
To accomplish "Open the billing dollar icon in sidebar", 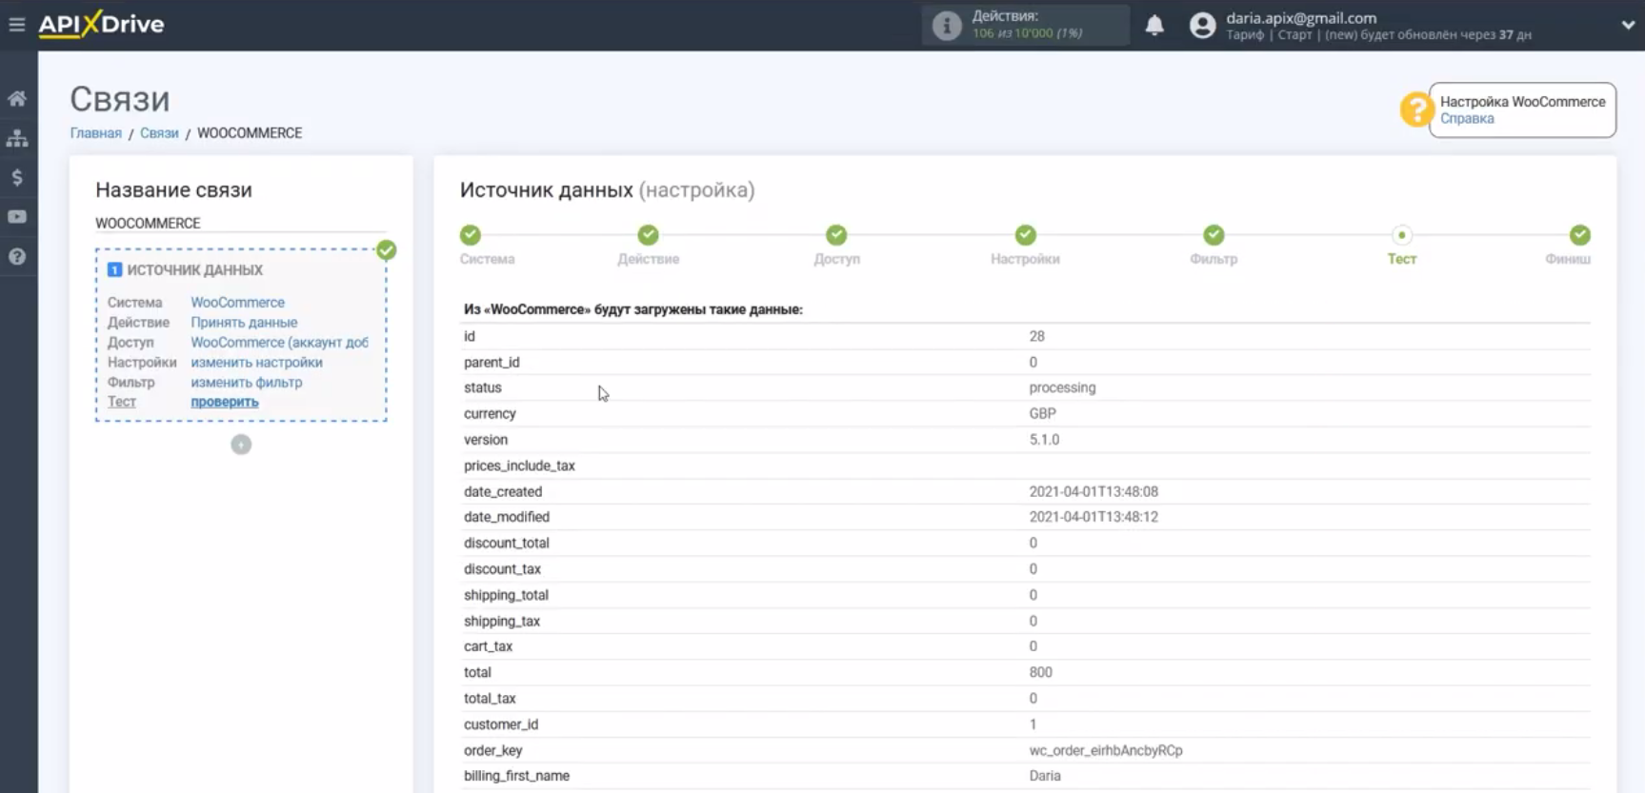I will click(x=17, y=178).
